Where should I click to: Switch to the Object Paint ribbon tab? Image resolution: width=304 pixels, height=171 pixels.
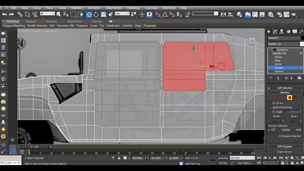click(x=74, y=21)
